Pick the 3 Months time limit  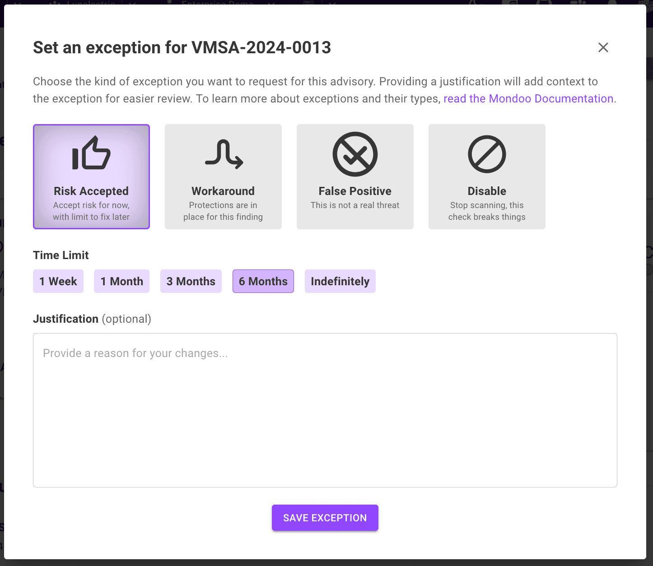(191, 281)
